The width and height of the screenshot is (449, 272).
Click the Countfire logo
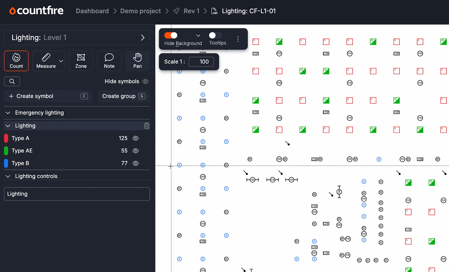point(36,11)
